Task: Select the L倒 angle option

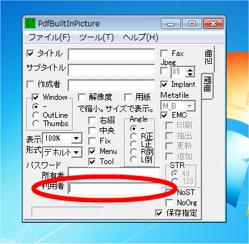Action: click(x=133, y=160)
